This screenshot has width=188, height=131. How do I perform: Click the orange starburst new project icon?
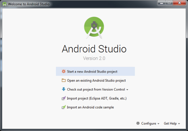tap(64, 71)
